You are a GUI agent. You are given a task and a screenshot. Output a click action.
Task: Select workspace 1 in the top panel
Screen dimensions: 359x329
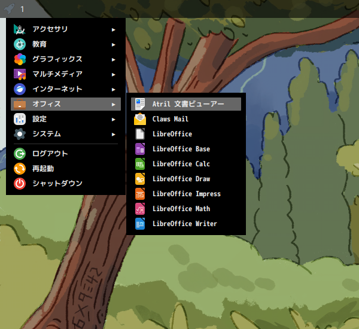(x=22, y=9)
